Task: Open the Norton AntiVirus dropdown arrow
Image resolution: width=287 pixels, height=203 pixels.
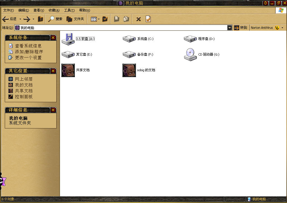Action: pyautogui.click(x=283, y=28)
